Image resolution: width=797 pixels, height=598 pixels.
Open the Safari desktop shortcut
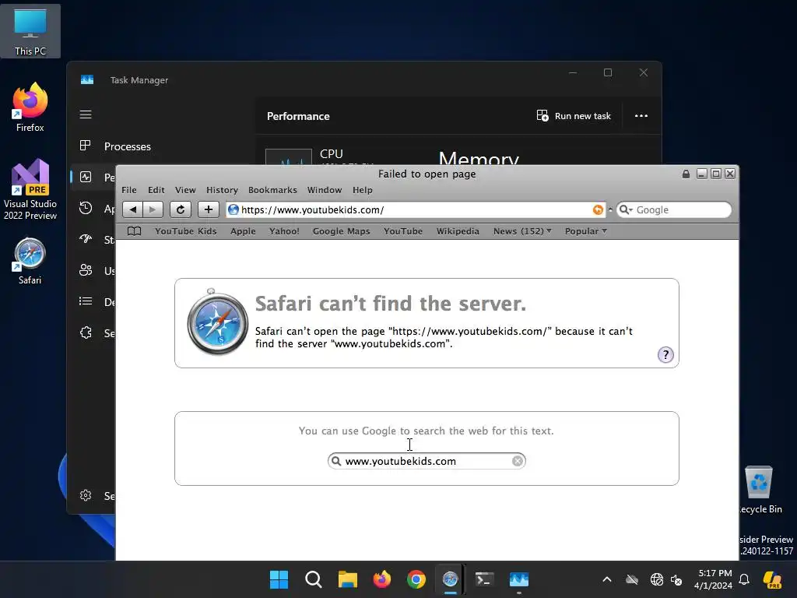[30, 261]
